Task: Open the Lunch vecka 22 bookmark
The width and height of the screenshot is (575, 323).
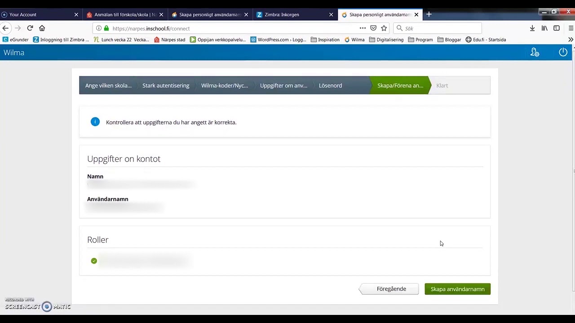Action: (x=121, y=39)
